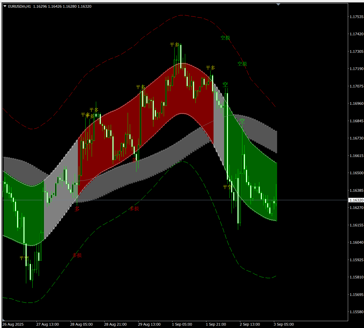Click the 26 Aug 2025 date label
Image resolution: width=364 pixels, height=328 pixels.
[x=13, y=324]
